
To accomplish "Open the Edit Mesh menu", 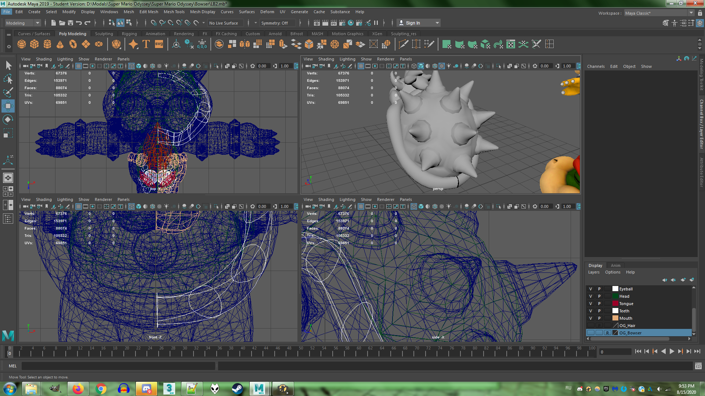I will coord(149,12).
